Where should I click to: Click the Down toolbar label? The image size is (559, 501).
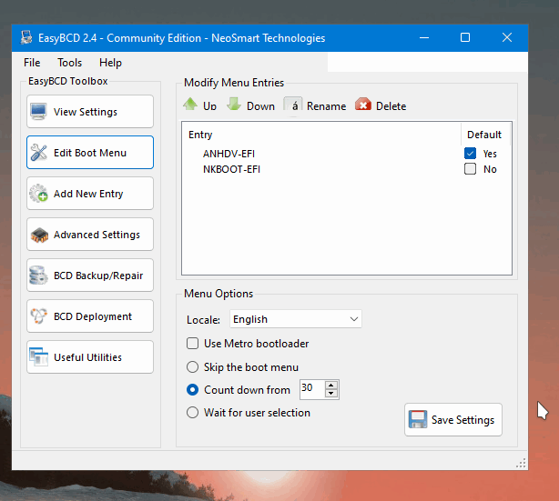point(261,106)
